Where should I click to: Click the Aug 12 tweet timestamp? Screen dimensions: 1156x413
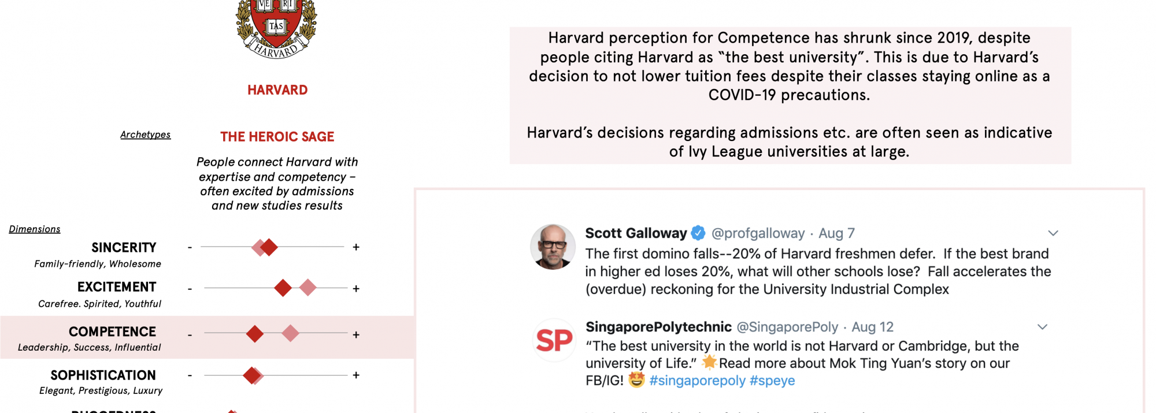click(872, 327)
